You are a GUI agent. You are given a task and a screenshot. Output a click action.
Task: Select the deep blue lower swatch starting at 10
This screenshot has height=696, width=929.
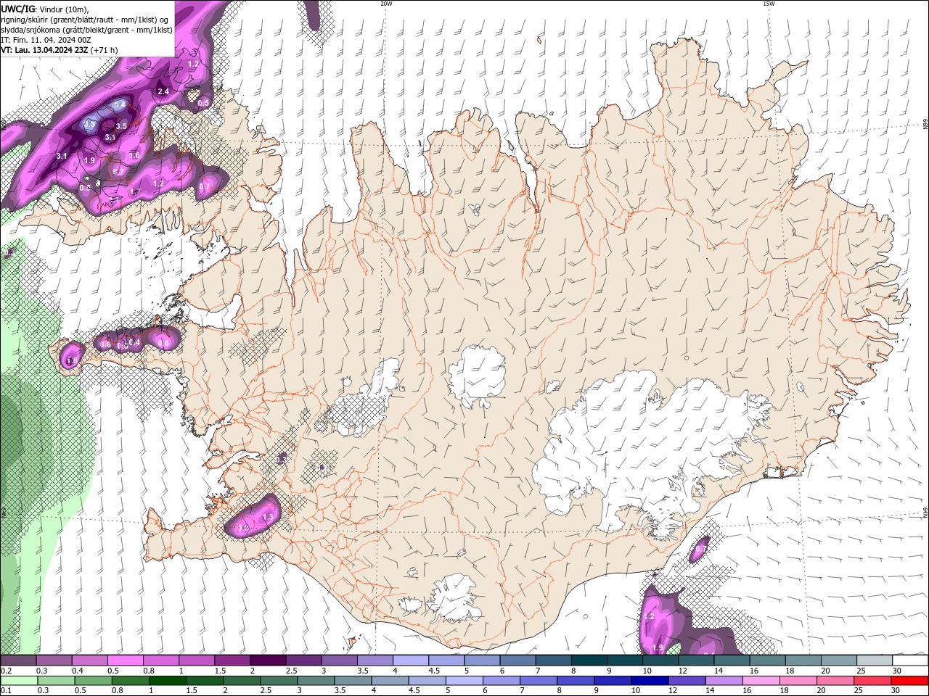[649, 681]
